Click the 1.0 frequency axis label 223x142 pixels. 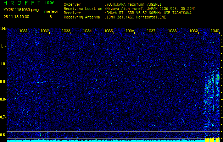(x=3, y=64)
